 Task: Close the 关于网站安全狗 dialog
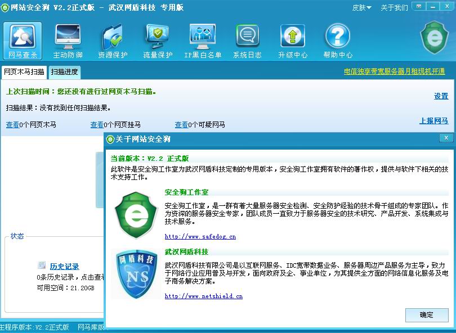coord(446,138)
